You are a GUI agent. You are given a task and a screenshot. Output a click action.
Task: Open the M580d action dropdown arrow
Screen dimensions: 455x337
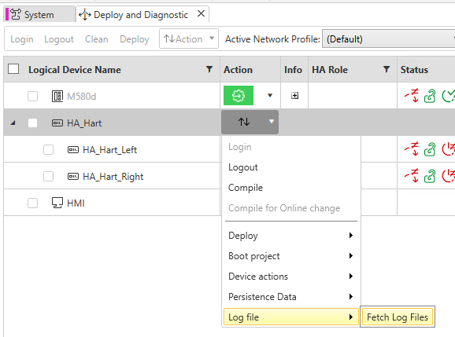click(x=270, y=96)
